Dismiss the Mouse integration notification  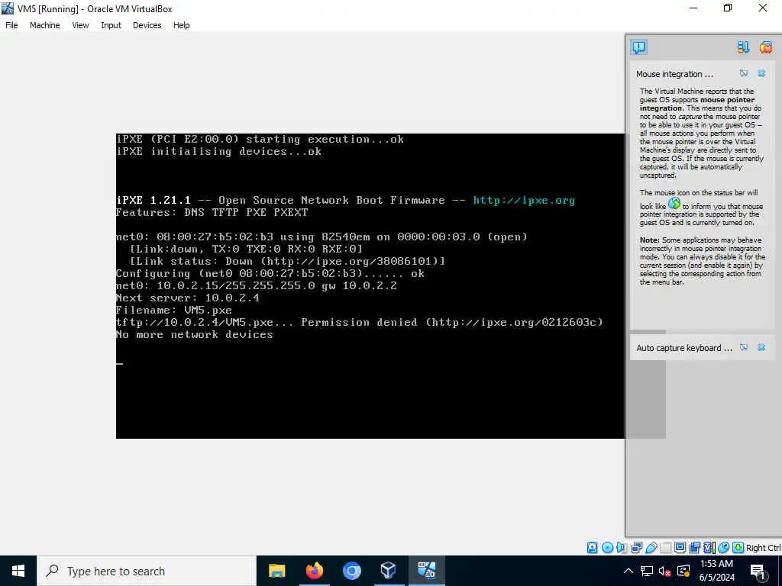(x=761, y=73)
